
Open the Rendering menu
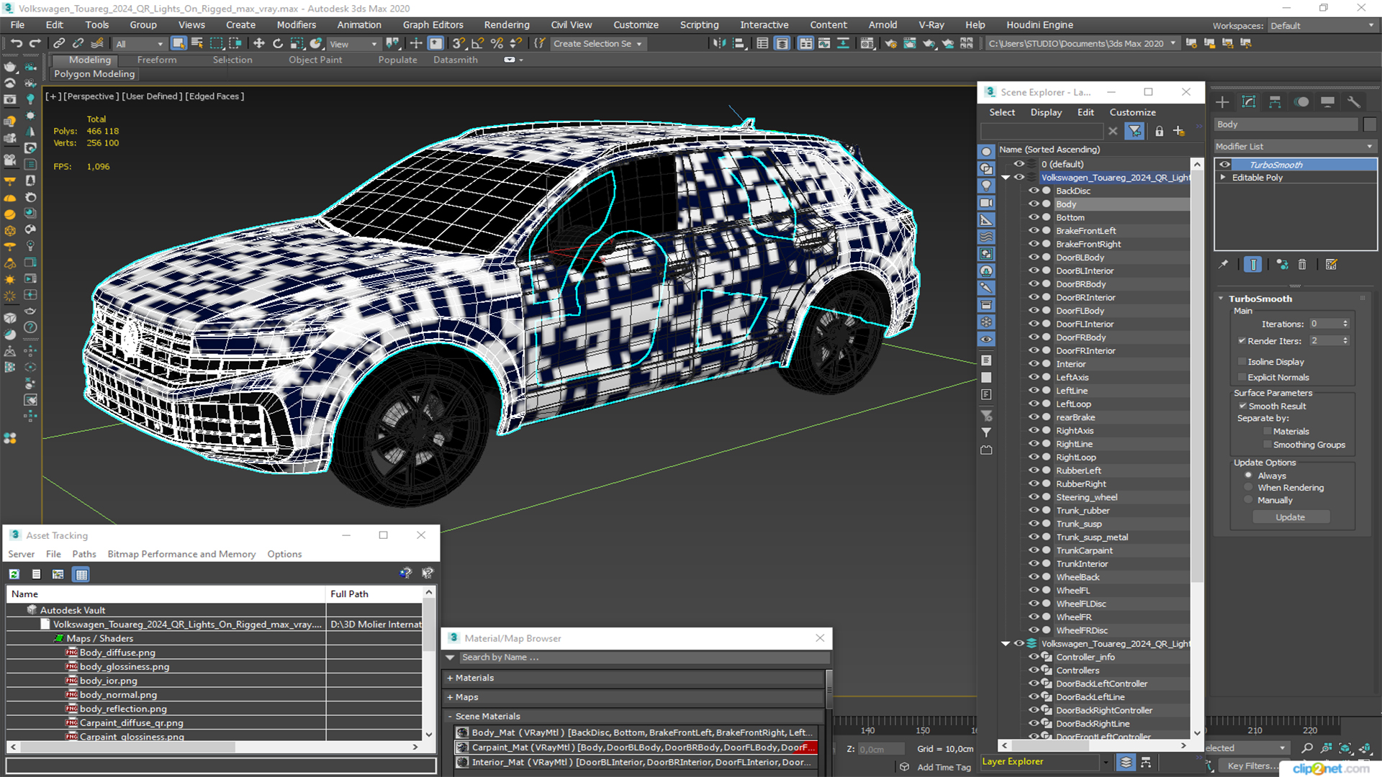[507, 24]
